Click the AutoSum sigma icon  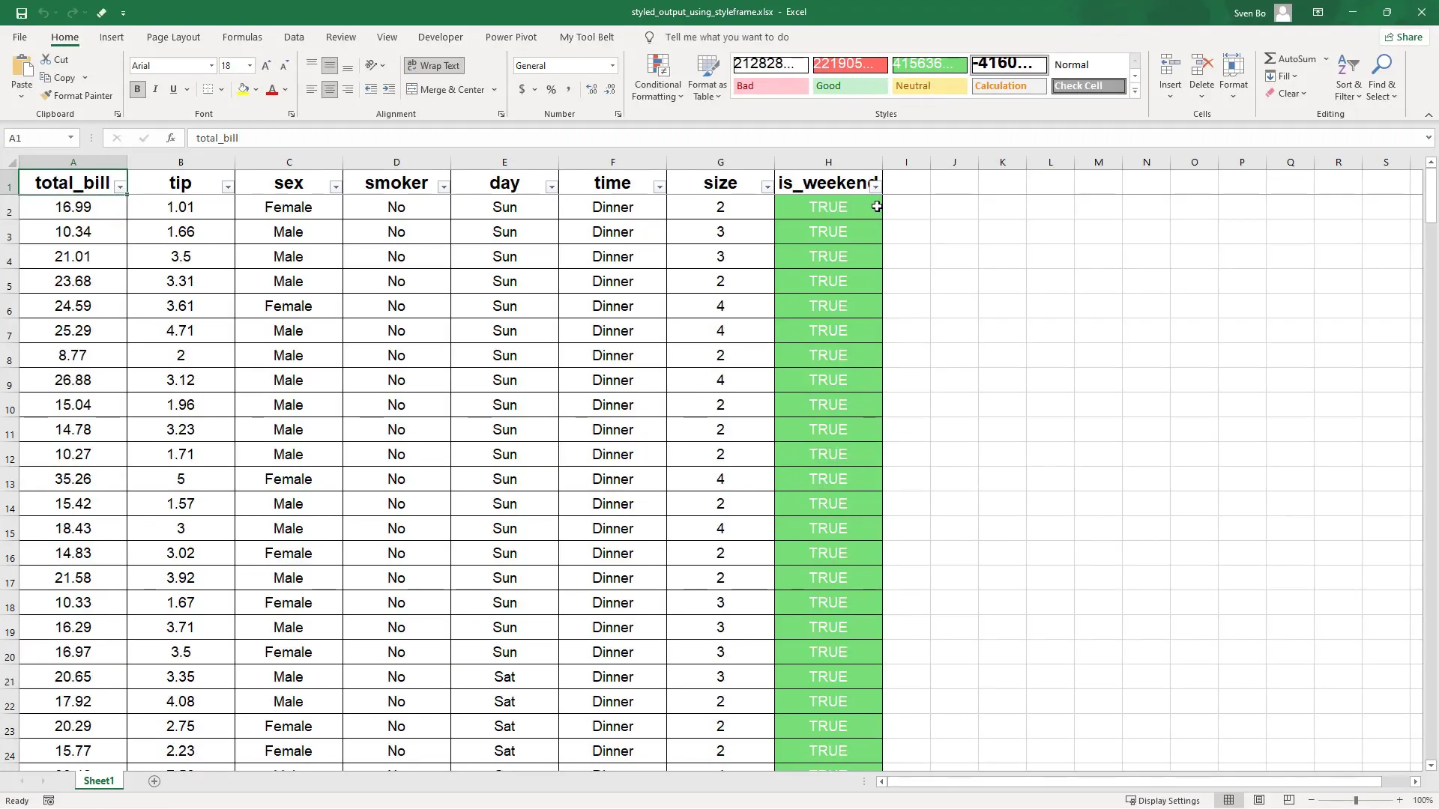click(1270, 58)
